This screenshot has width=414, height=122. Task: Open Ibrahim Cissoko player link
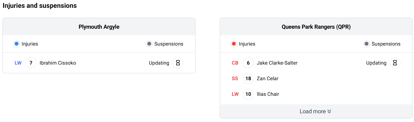coord(58,63)
